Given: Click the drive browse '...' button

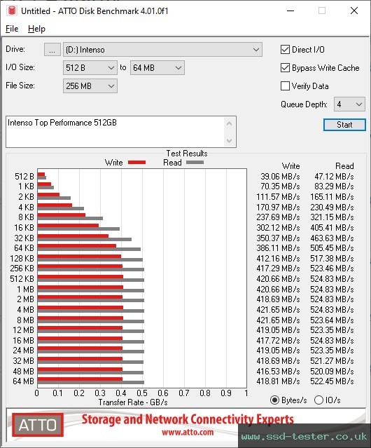Looking at the screenshot, I should (52, 50).
